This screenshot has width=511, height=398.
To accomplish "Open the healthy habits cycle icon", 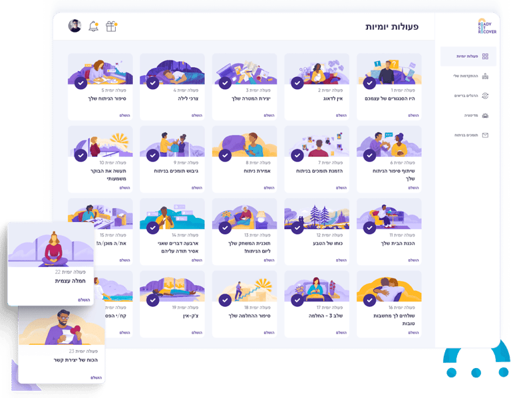I will pyautogui.click(x=485, y=96).
